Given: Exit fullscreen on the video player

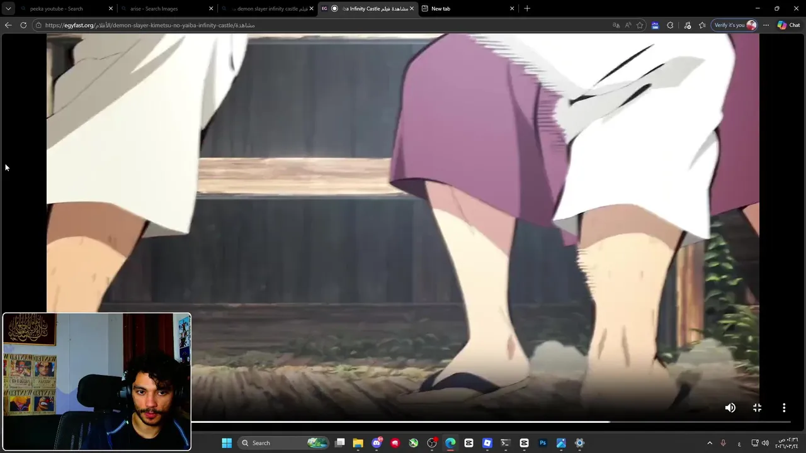Looking at the screenshot, I should pyautogui.click(x=757, y=408).
